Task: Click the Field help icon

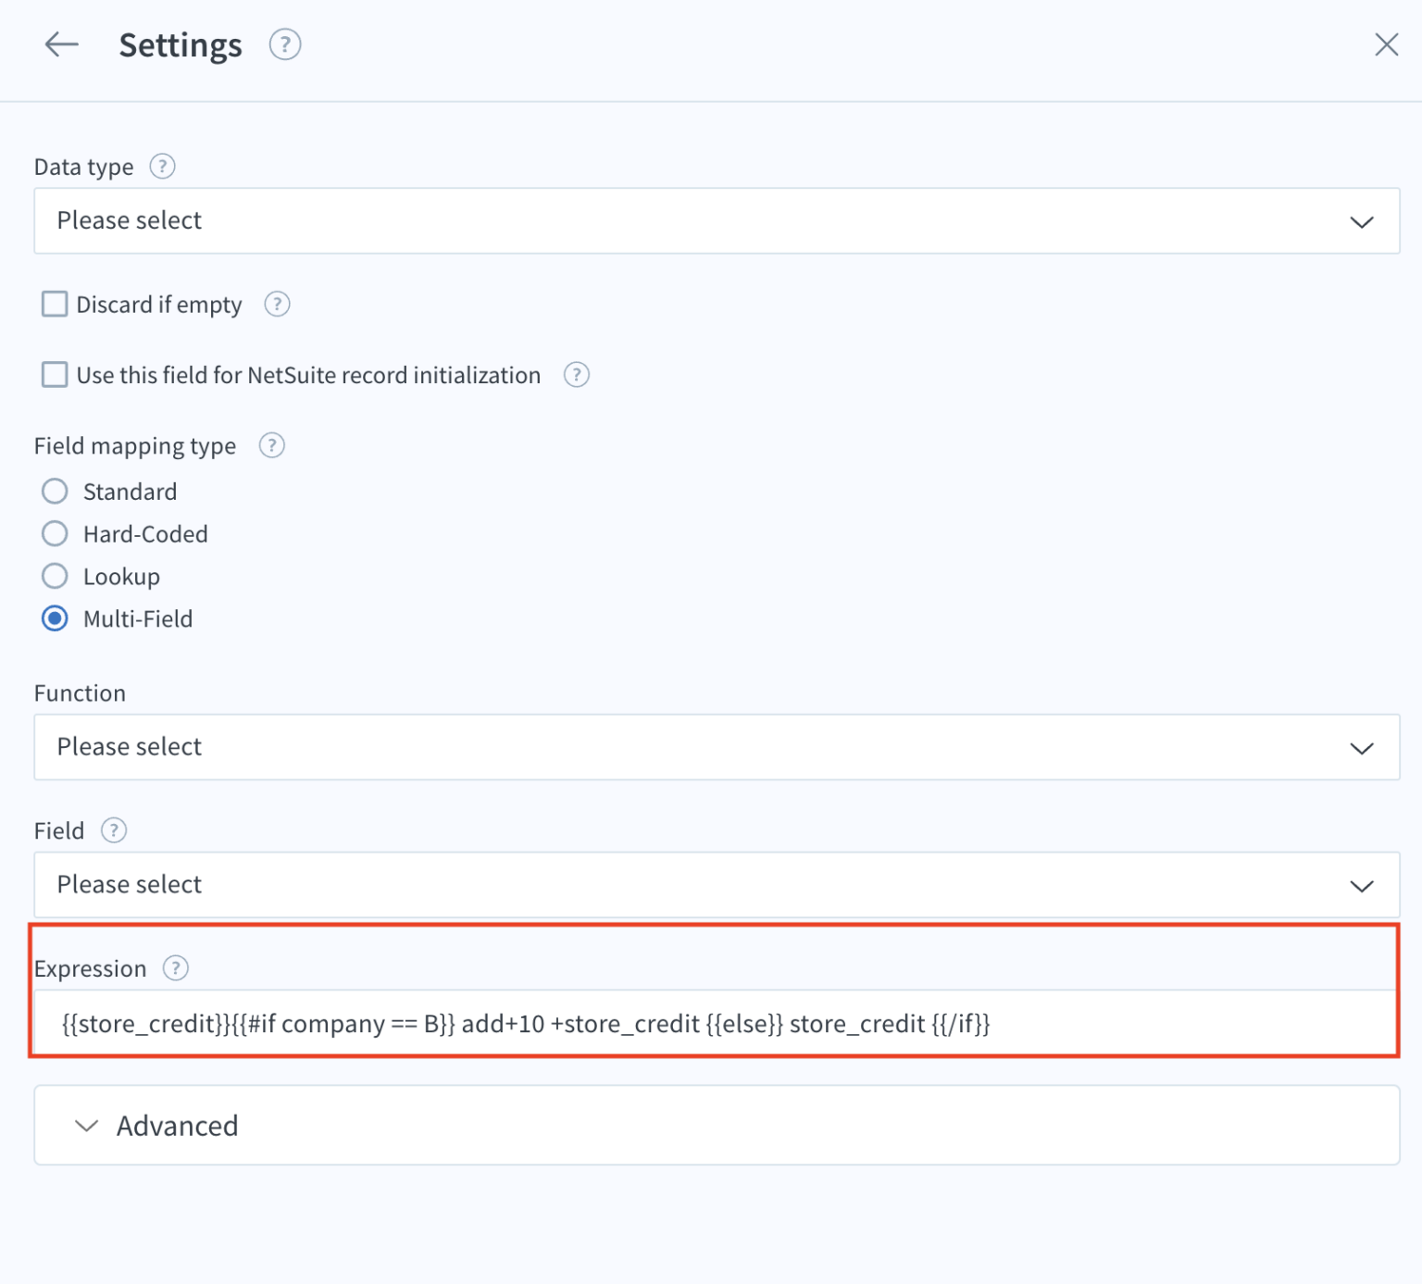Action: 114,830
